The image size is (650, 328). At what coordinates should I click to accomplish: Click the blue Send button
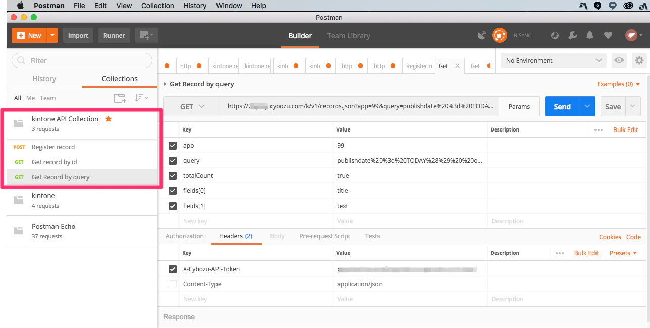click(562, 106)
